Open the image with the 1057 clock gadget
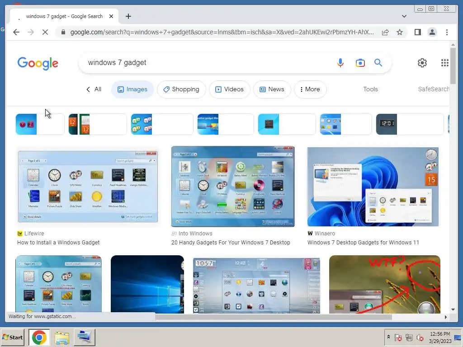 (x=257, y=286)
